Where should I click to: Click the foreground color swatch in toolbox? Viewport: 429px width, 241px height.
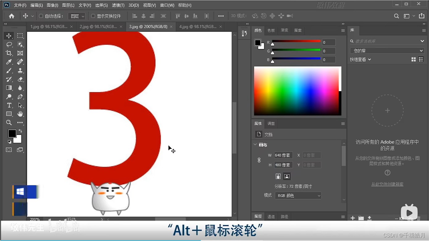tap(12, 133)
